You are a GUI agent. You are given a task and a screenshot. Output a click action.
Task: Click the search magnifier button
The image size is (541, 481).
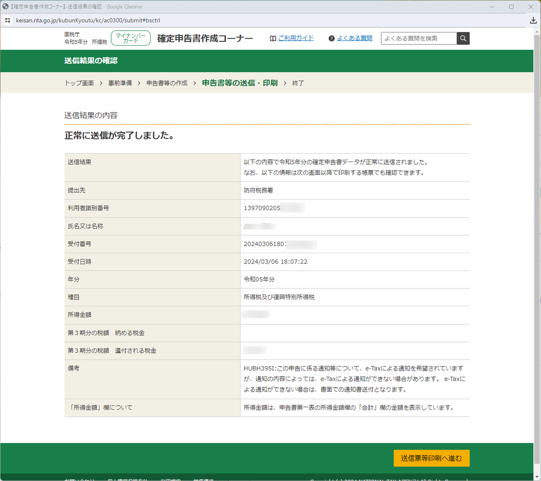[x=463, y=39]
